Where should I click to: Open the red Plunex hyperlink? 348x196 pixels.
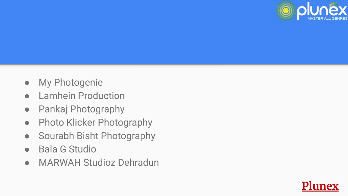320,186
